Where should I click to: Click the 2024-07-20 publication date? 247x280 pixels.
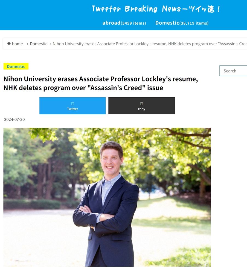14,119
